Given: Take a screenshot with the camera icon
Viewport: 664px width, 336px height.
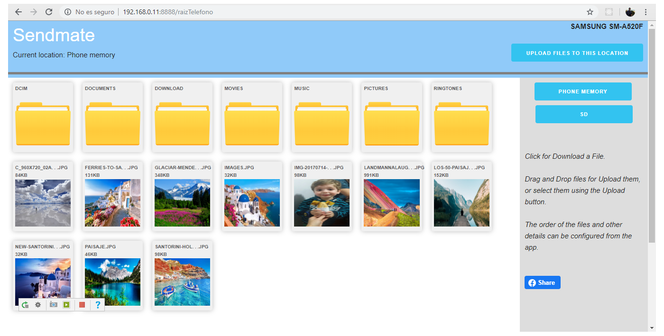Looking at the screenshot, I should tap(54, 305).
